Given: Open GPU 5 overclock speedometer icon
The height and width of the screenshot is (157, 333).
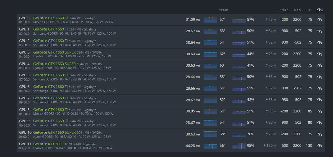Looking at the screenshot, I should 319,77.
